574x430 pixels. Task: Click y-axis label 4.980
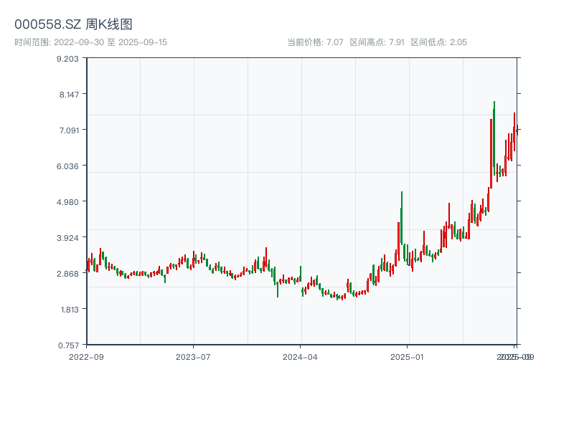click(x=67, y=202)
